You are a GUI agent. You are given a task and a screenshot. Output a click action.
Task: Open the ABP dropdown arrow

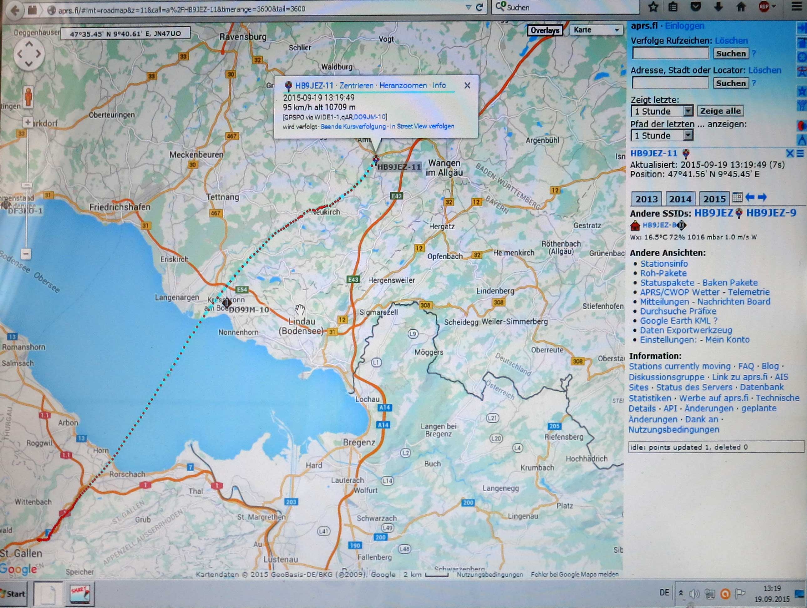(x=774, y=7)
